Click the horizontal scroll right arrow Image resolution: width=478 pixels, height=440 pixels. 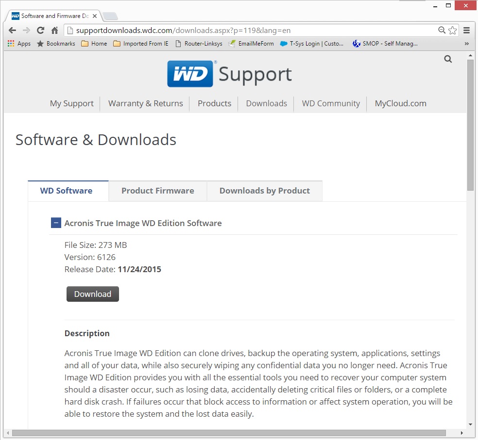[462, 433]
